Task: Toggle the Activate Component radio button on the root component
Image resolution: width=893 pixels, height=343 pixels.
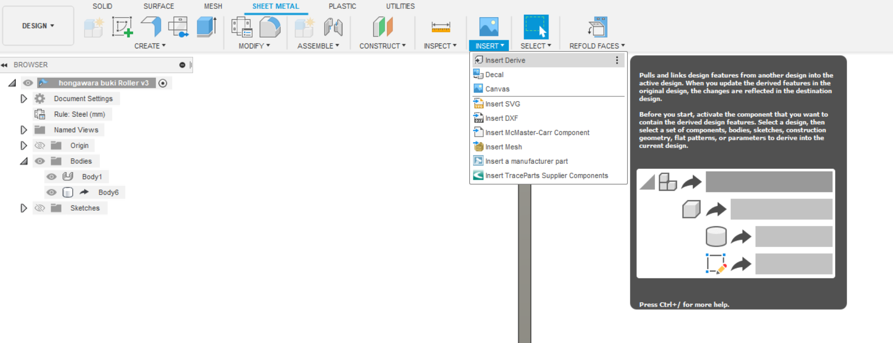Action: coord(163,83)
